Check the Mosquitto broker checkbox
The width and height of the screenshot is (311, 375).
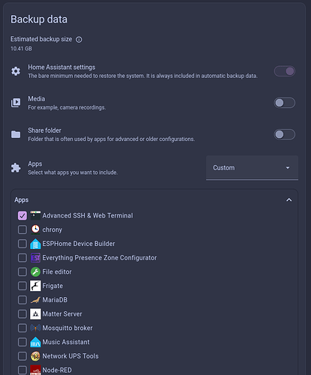22,328
